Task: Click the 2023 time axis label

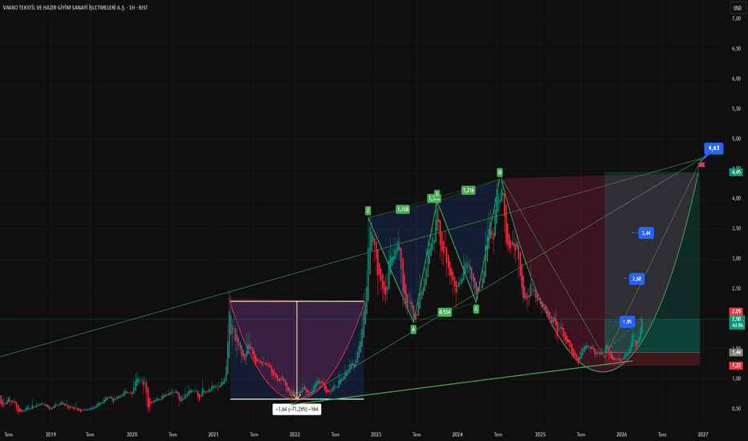Action: pyautogui.click(x=376, y=435)
